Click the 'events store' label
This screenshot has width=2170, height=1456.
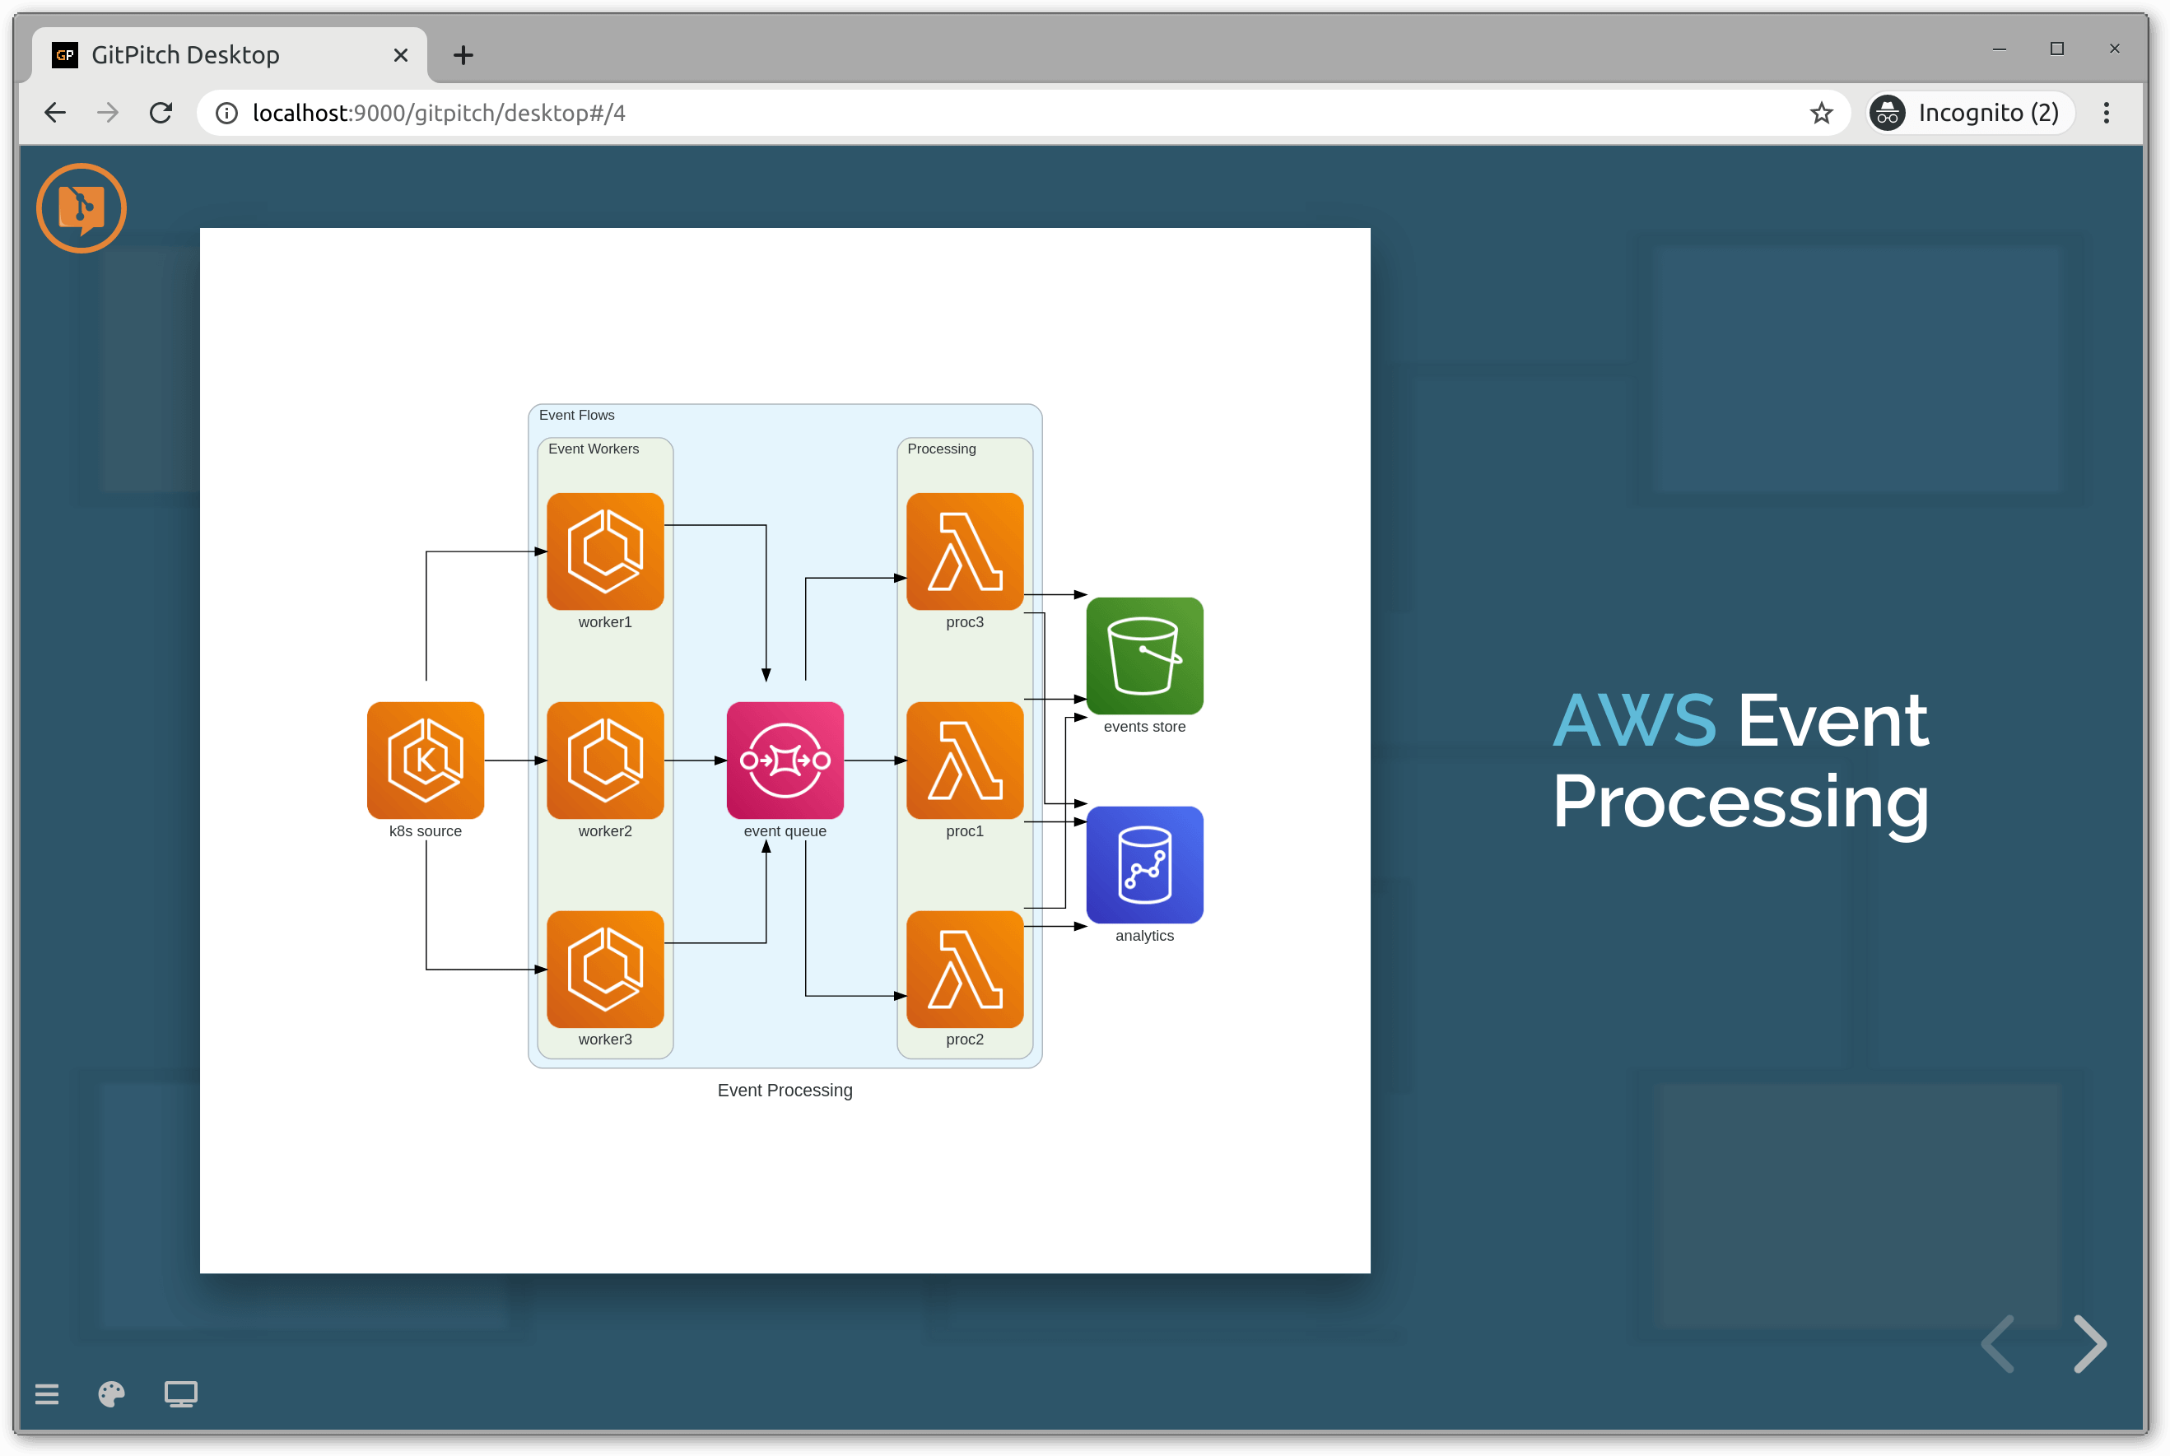coord(1144,726)
